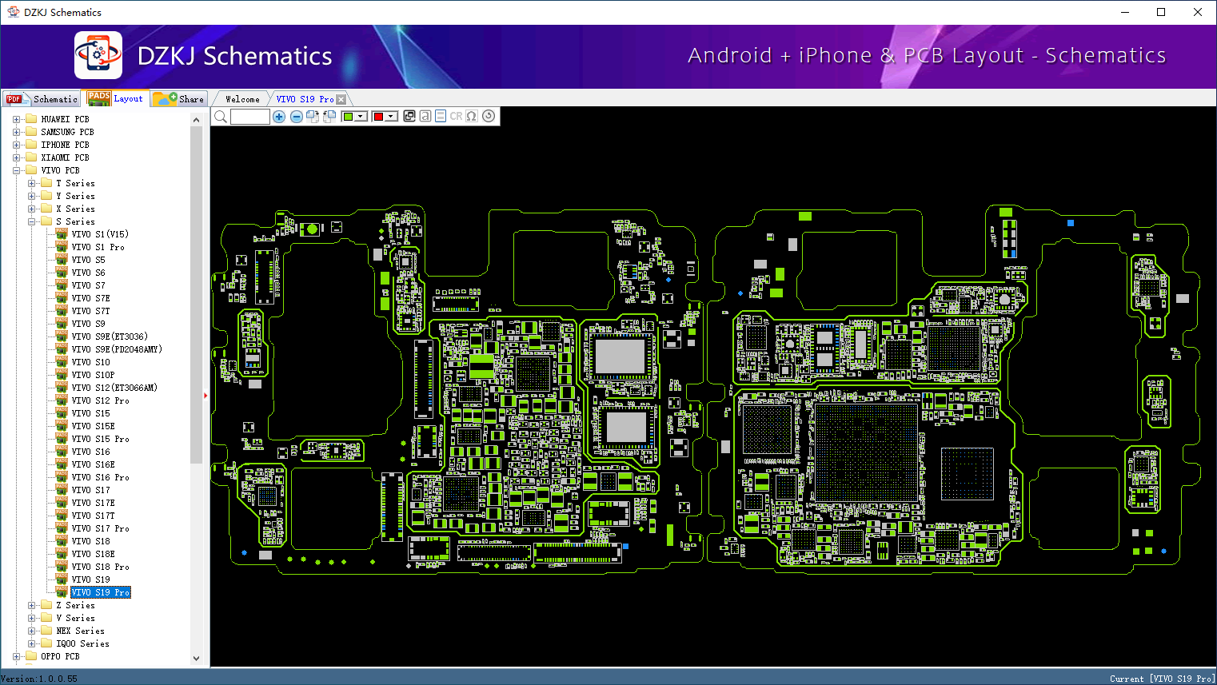The image size is (1217, 685).
Task: Open VIVO S9E(ET3036) layout
Action: pos(110,337)
